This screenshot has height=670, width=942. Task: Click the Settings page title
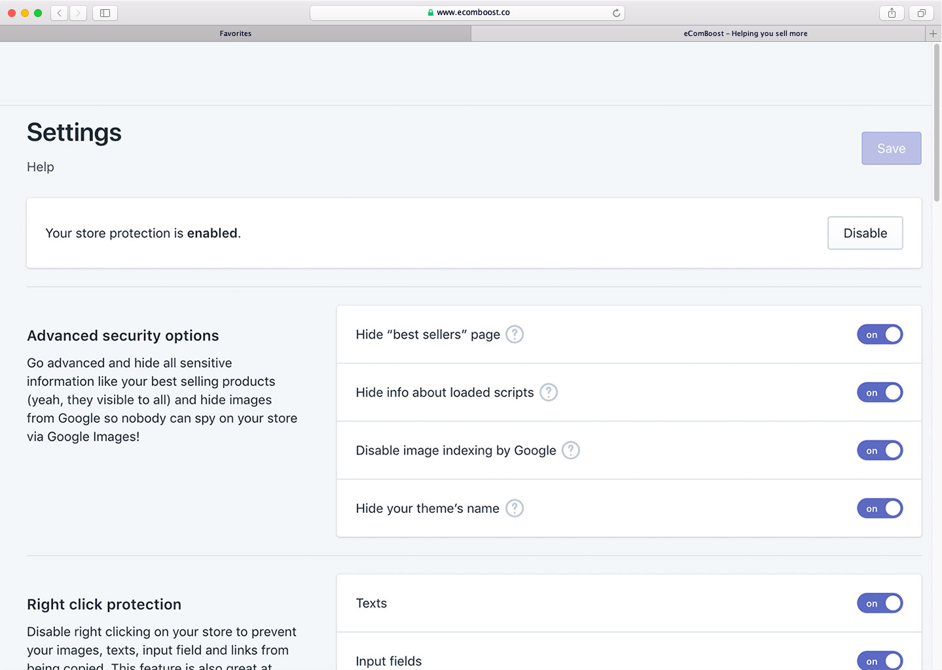(x=74, y=133)
